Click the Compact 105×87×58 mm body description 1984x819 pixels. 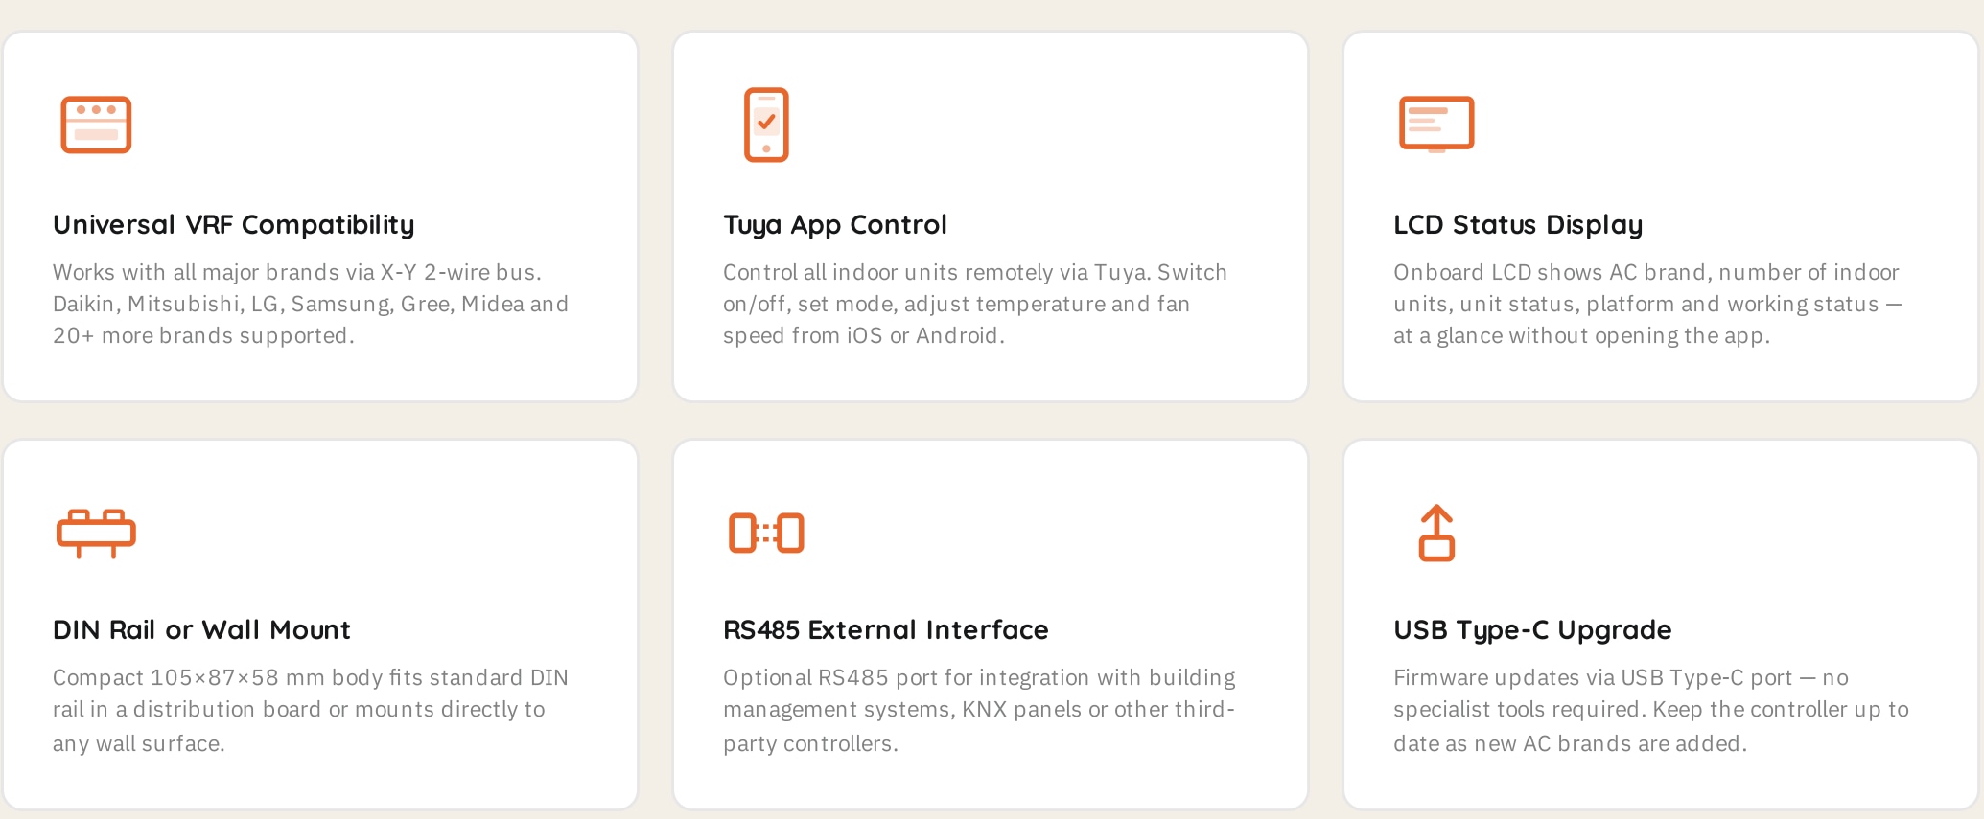click(x=311, y=710)
